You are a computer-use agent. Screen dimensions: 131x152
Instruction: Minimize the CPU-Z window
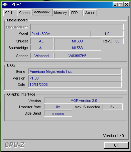115,5
